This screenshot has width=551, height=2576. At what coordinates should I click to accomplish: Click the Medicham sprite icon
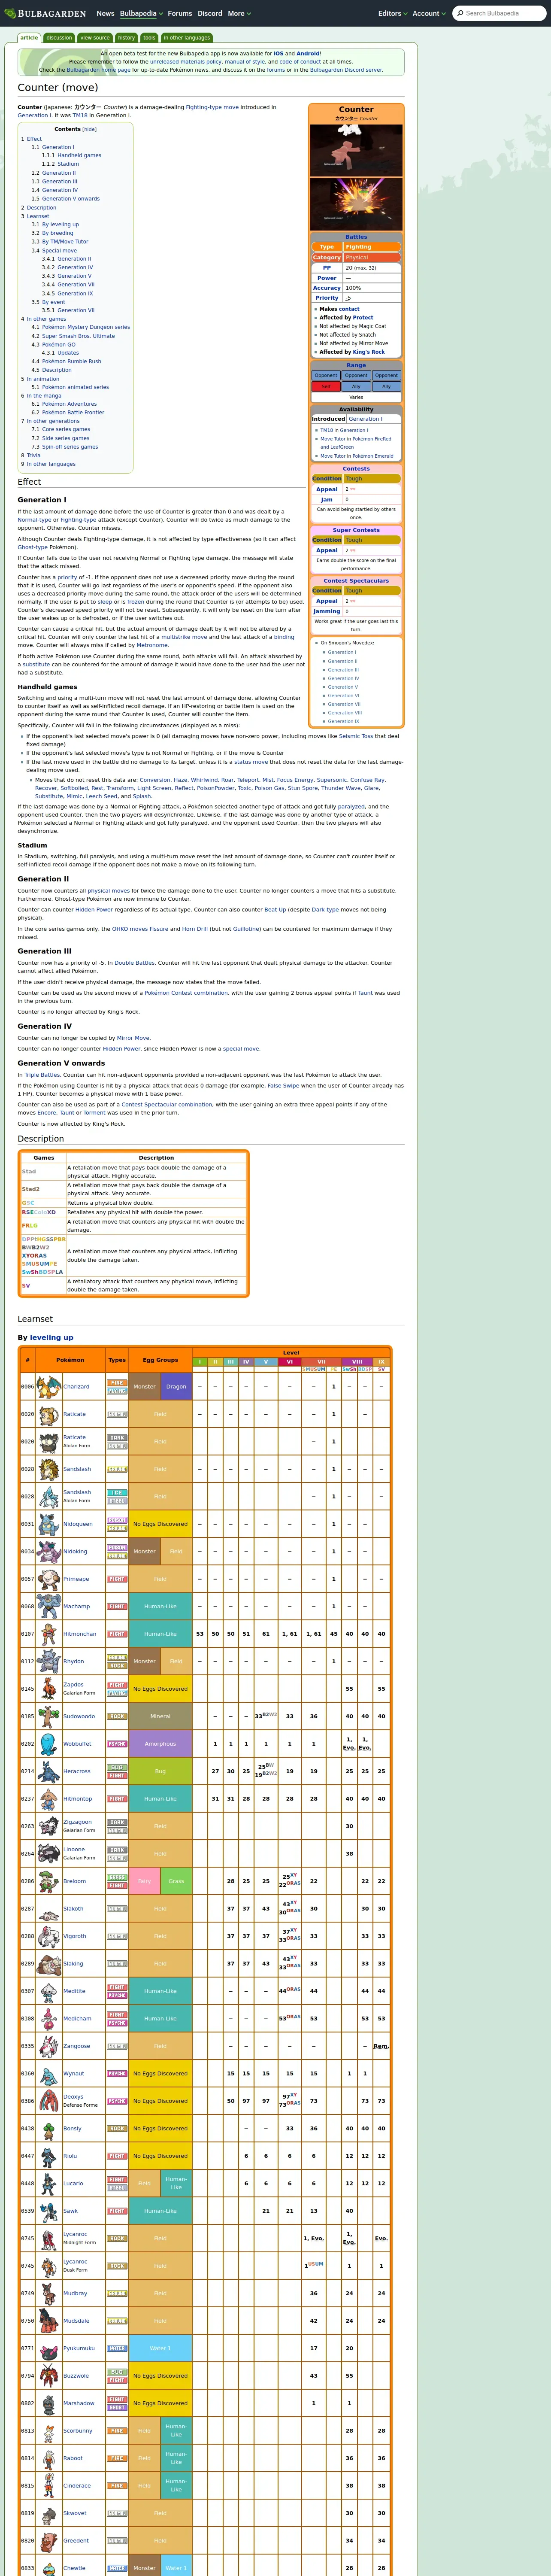coord(49,2019)
